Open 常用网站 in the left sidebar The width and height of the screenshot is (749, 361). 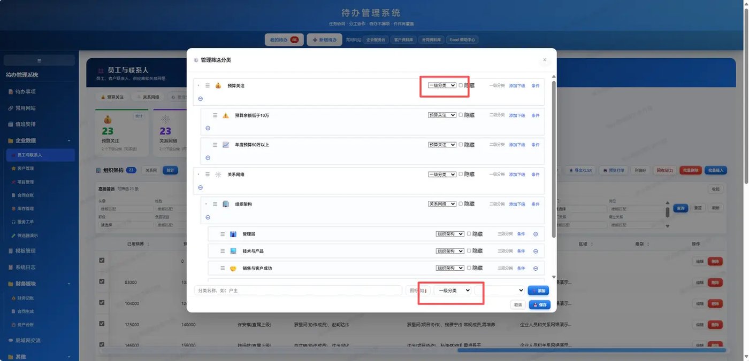click(39, 108)
